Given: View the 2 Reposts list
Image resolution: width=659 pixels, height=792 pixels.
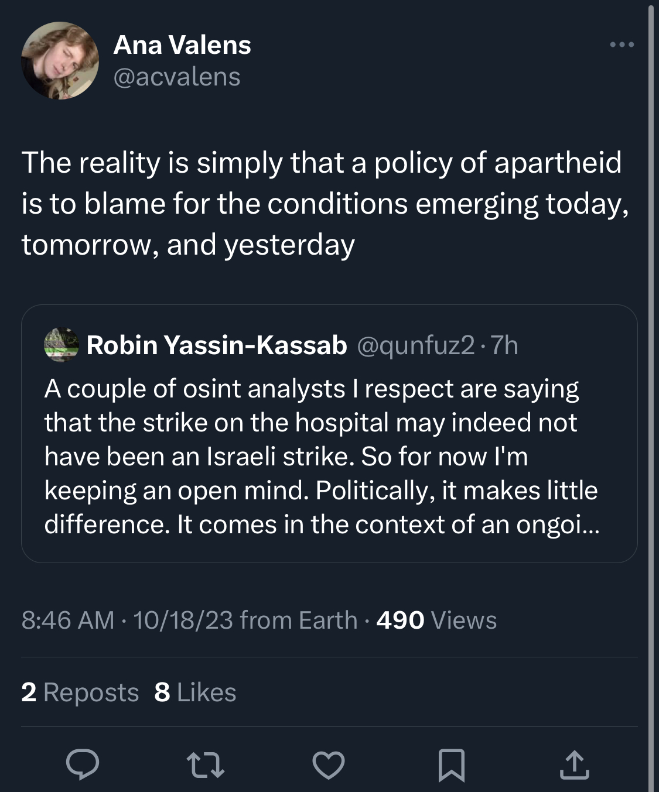Looking at the screenshot, I should pyautogui.click(x=80, y=692).
